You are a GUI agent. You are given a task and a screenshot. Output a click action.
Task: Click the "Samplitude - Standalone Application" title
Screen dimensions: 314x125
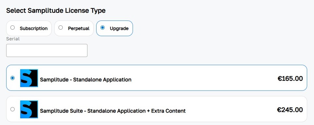86,80
